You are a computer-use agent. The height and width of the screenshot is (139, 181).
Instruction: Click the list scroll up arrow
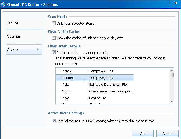(x=172, y=70)
